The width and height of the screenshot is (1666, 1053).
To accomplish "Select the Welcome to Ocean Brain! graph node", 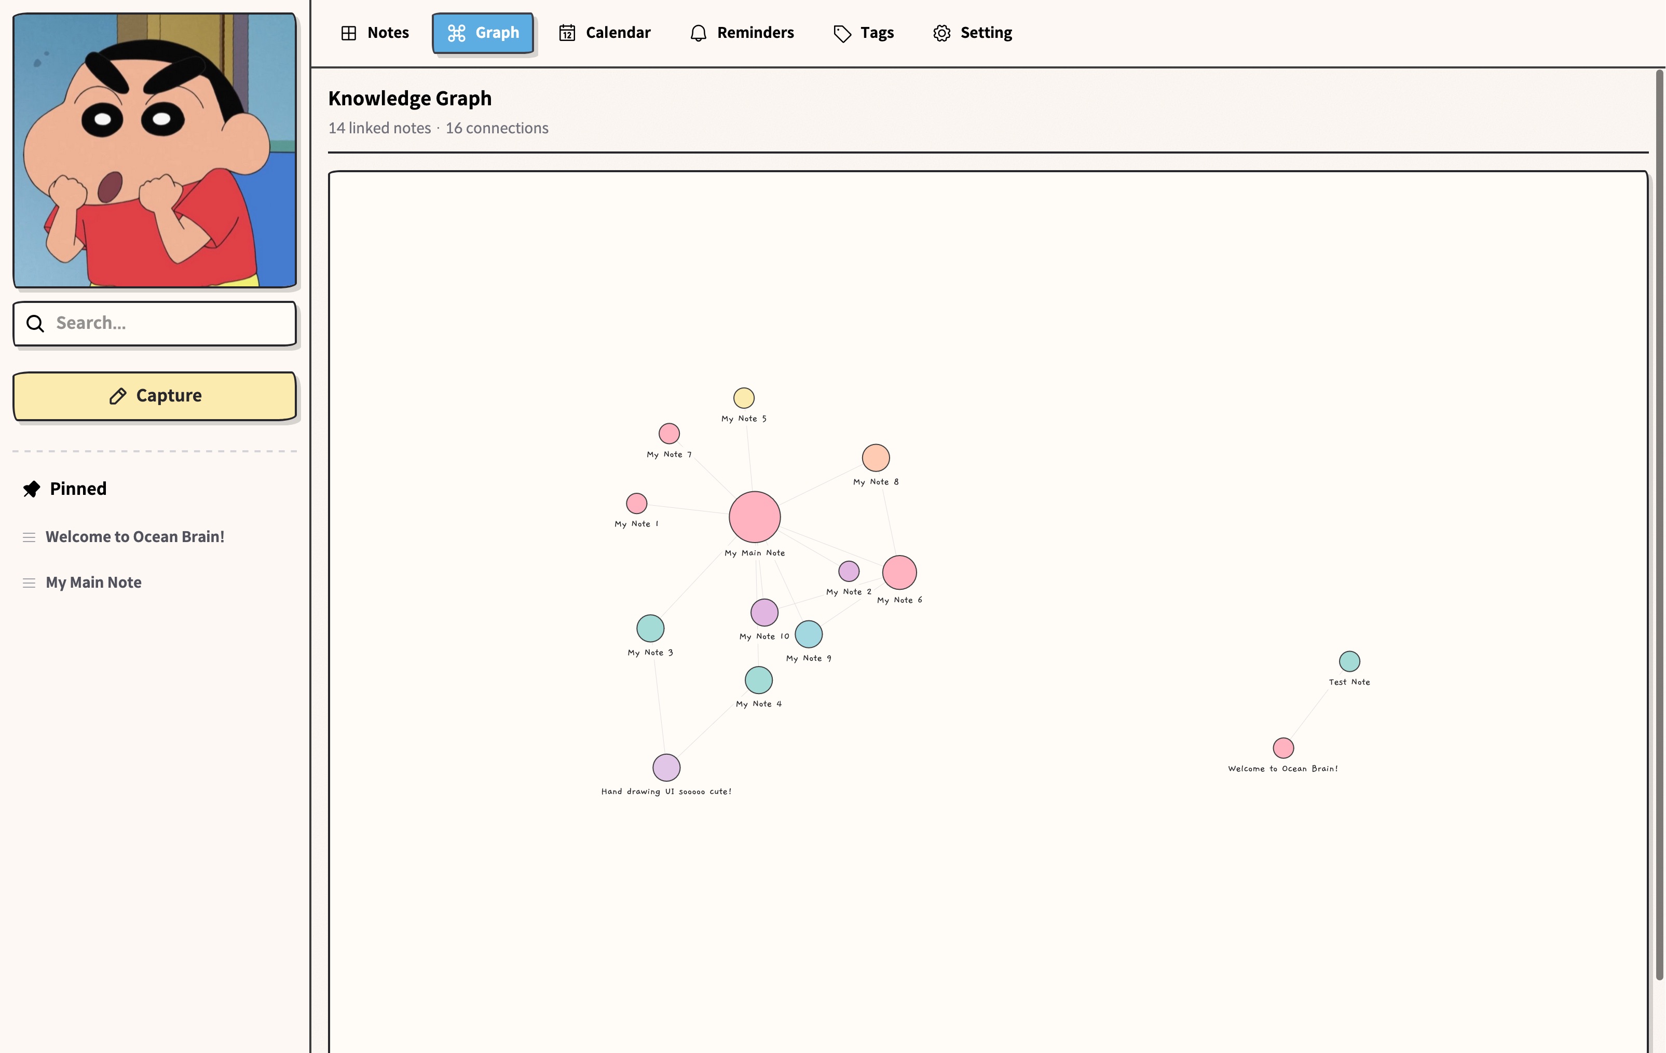I will pos(1283,748).
